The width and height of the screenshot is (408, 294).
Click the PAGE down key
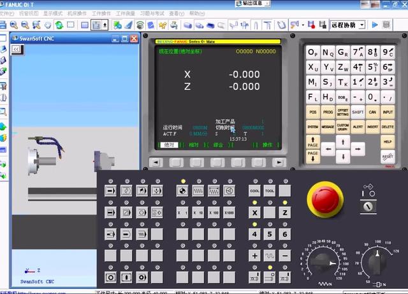(313, 156)
